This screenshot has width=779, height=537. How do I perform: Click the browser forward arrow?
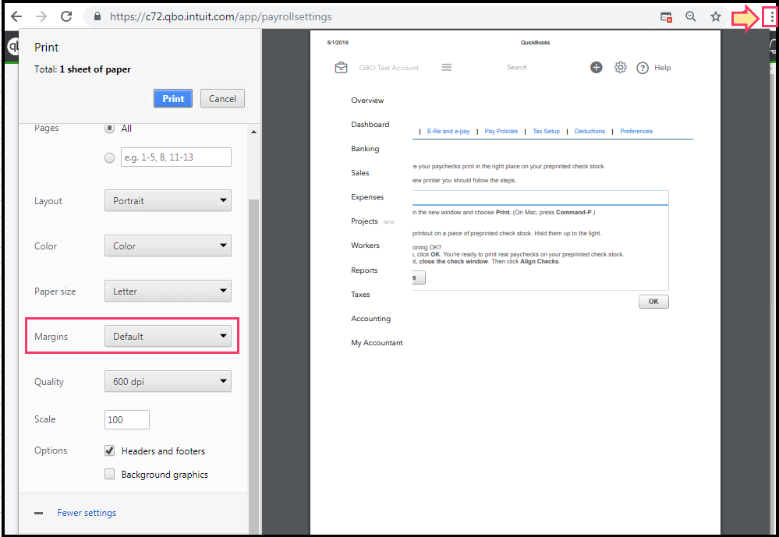coord(42,16)
